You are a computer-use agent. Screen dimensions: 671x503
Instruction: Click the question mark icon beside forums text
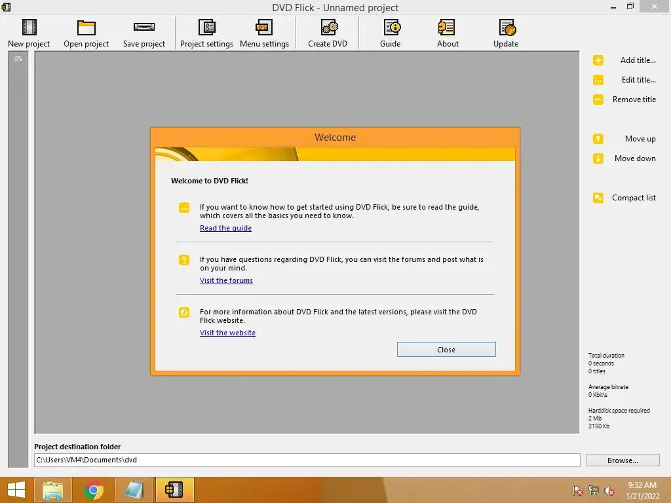pos(184,260)
